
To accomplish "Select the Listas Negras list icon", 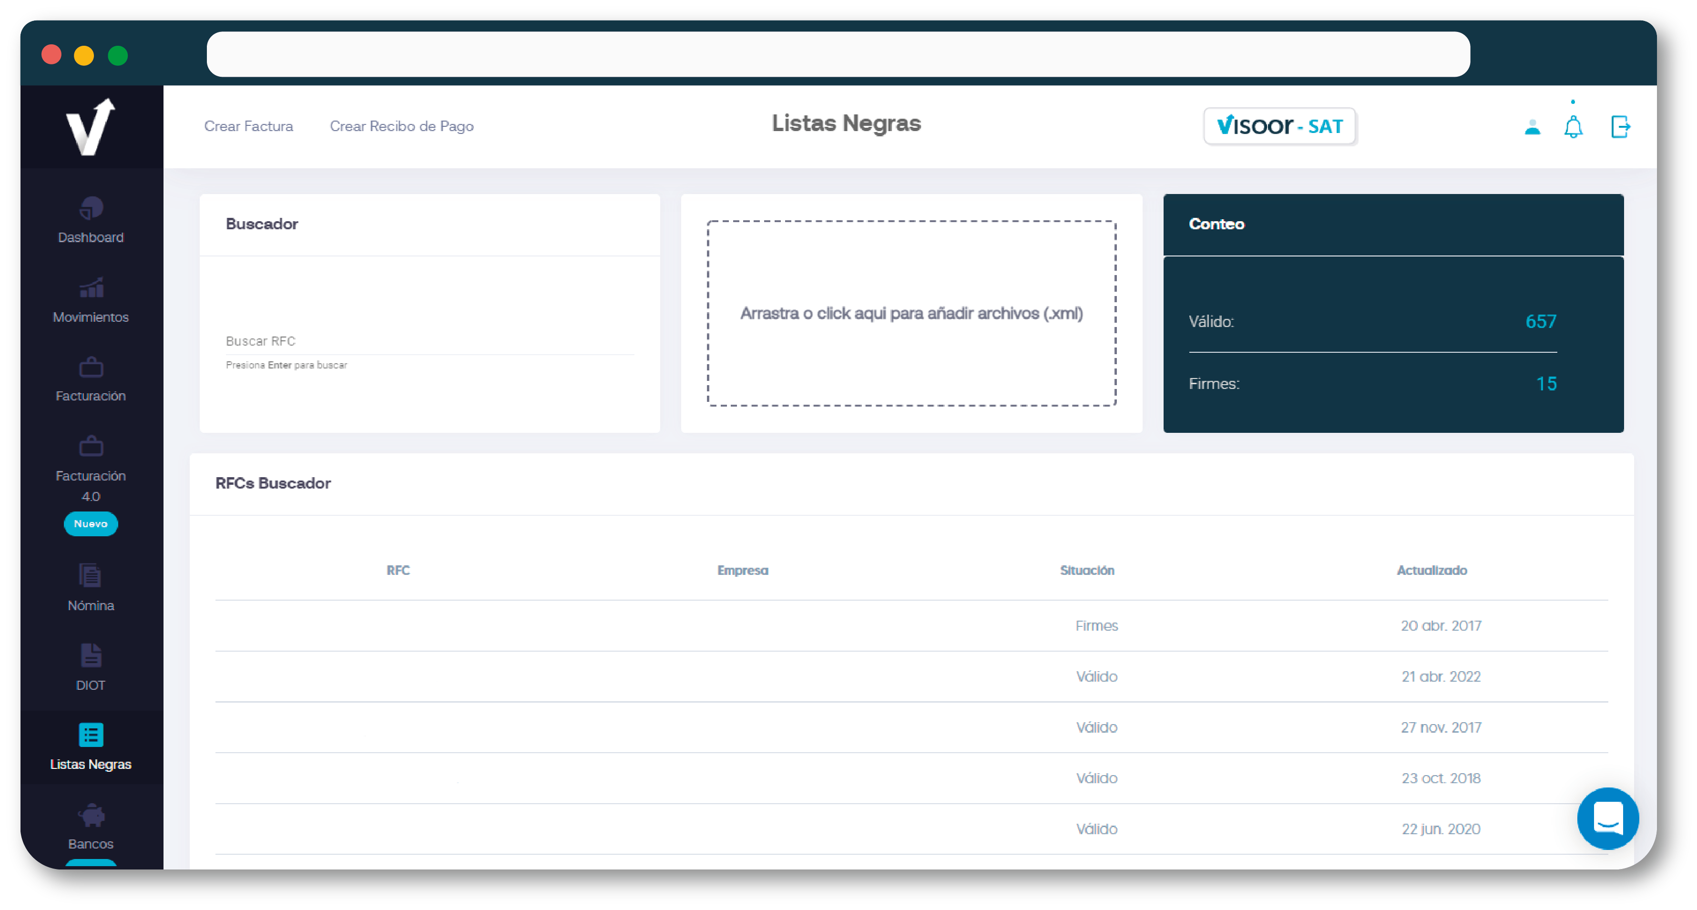I will pos(91,735).
